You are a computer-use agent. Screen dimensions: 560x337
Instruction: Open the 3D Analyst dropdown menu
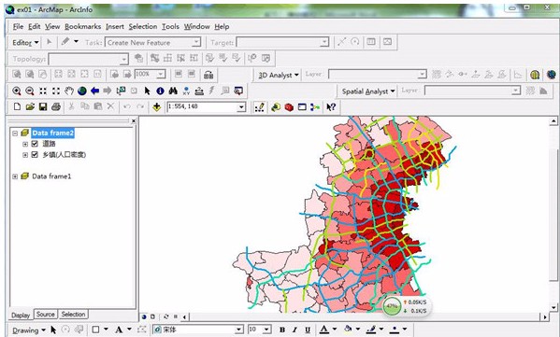pos(279,75)
